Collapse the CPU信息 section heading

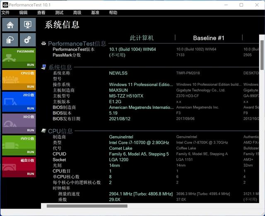pos(60,131)
